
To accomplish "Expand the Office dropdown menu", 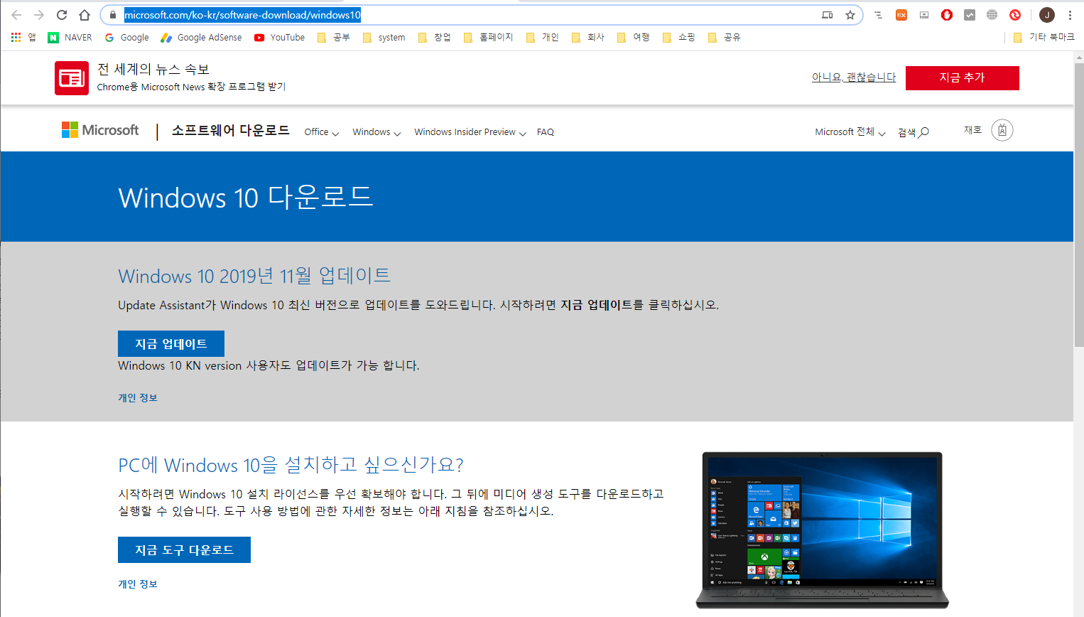I will (x=322, y=132).
